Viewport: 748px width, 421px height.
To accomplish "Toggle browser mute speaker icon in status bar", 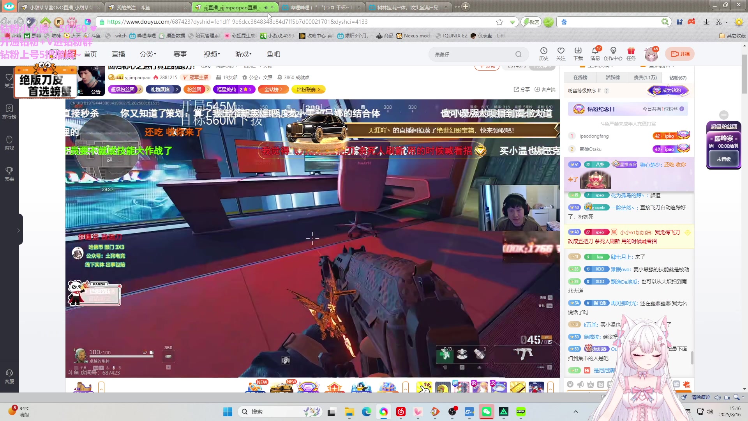I will (717, 397).
